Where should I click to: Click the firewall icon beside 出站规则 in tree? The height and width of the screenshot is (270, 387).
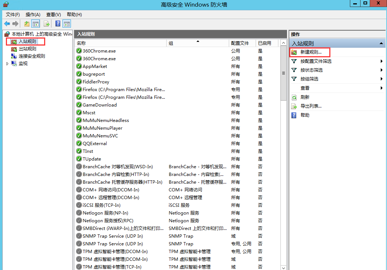(14, 49)
